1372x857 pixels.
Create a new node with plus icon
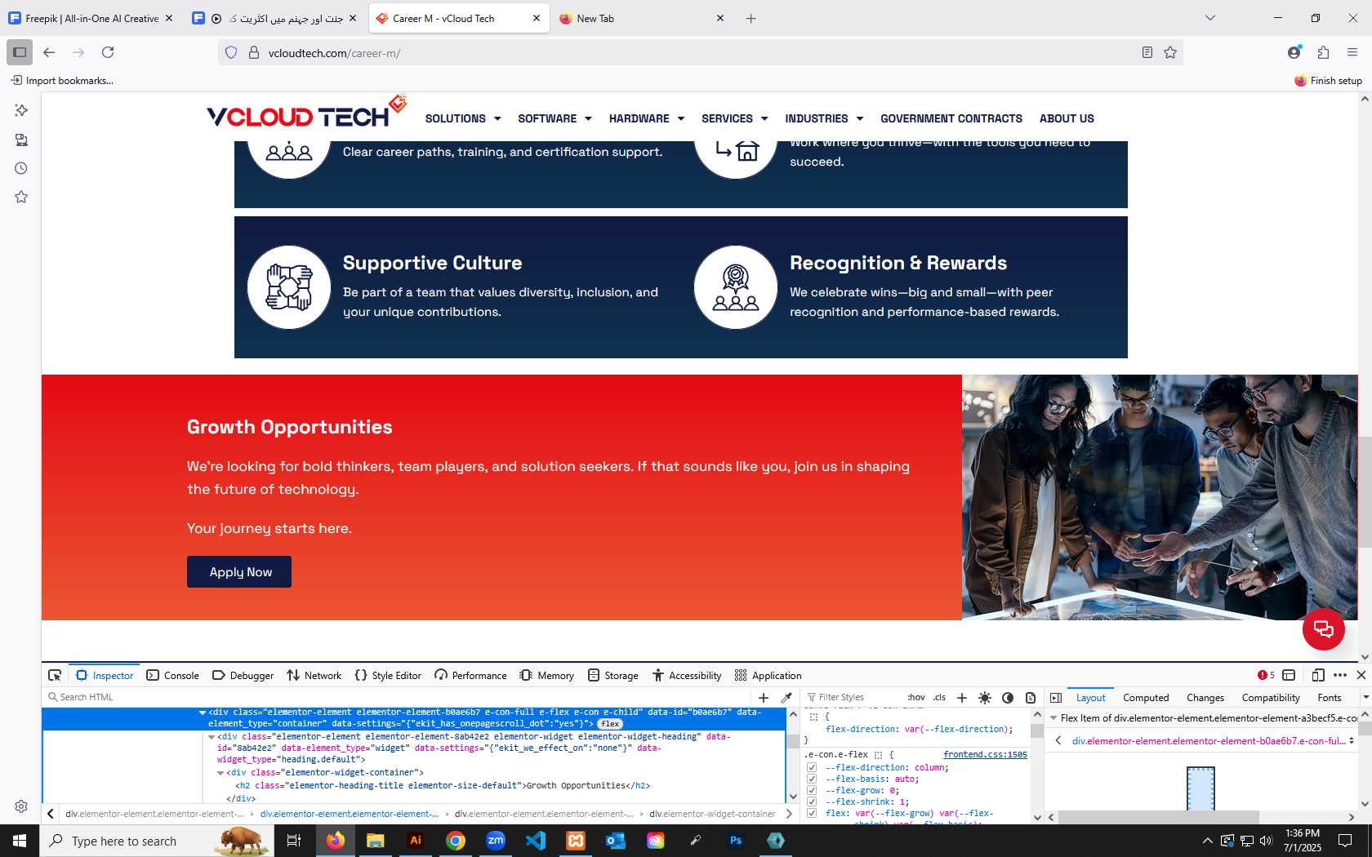(x=764, y=698)
